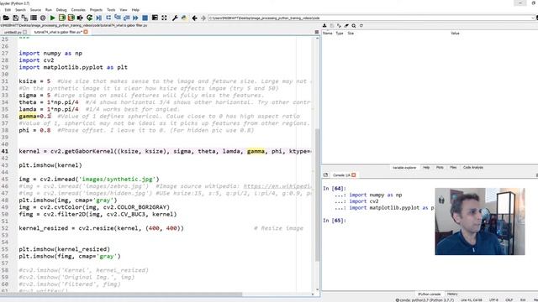The image size is (538, 302).
Task: Click the @ symbol finder icon
Action: click(x=43, y=18)
